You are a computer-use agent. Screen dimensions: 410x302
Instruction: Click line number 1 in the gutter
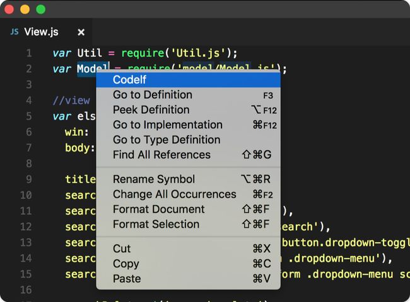29,53
